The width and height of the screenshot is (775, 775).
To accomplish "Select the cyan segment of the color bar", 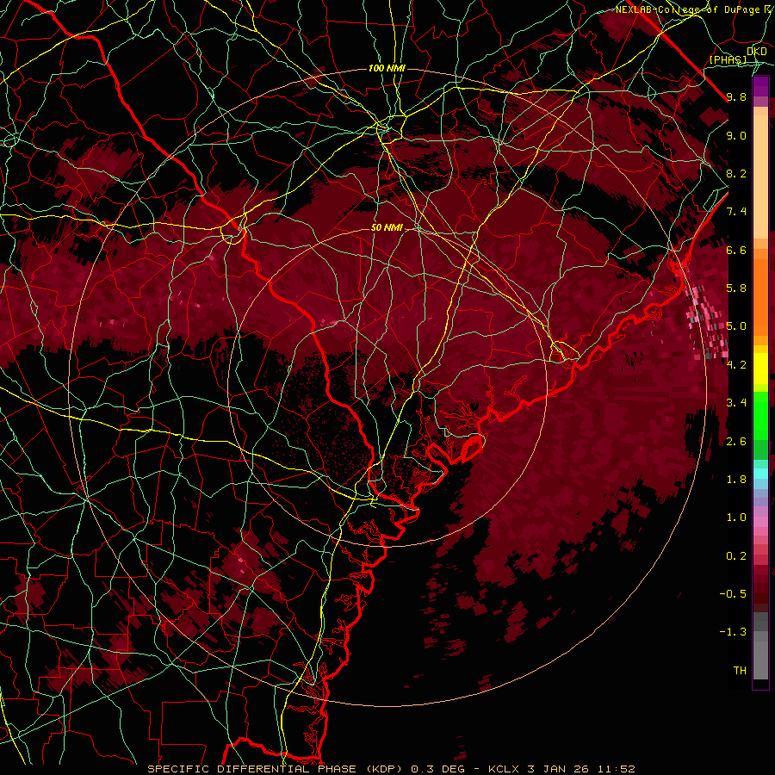I will [760, 474].
